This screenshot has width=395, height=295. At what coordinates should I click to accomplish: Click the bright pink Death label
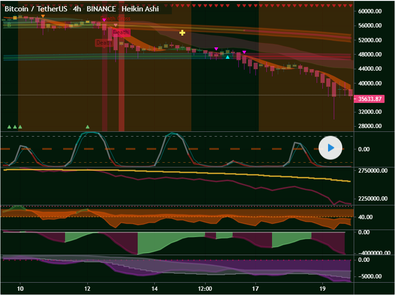click(x=121, y=32)
